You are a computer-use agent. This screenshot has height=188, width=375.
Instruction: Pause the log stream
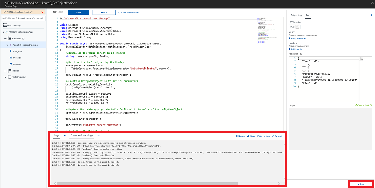tap(240, 136)
